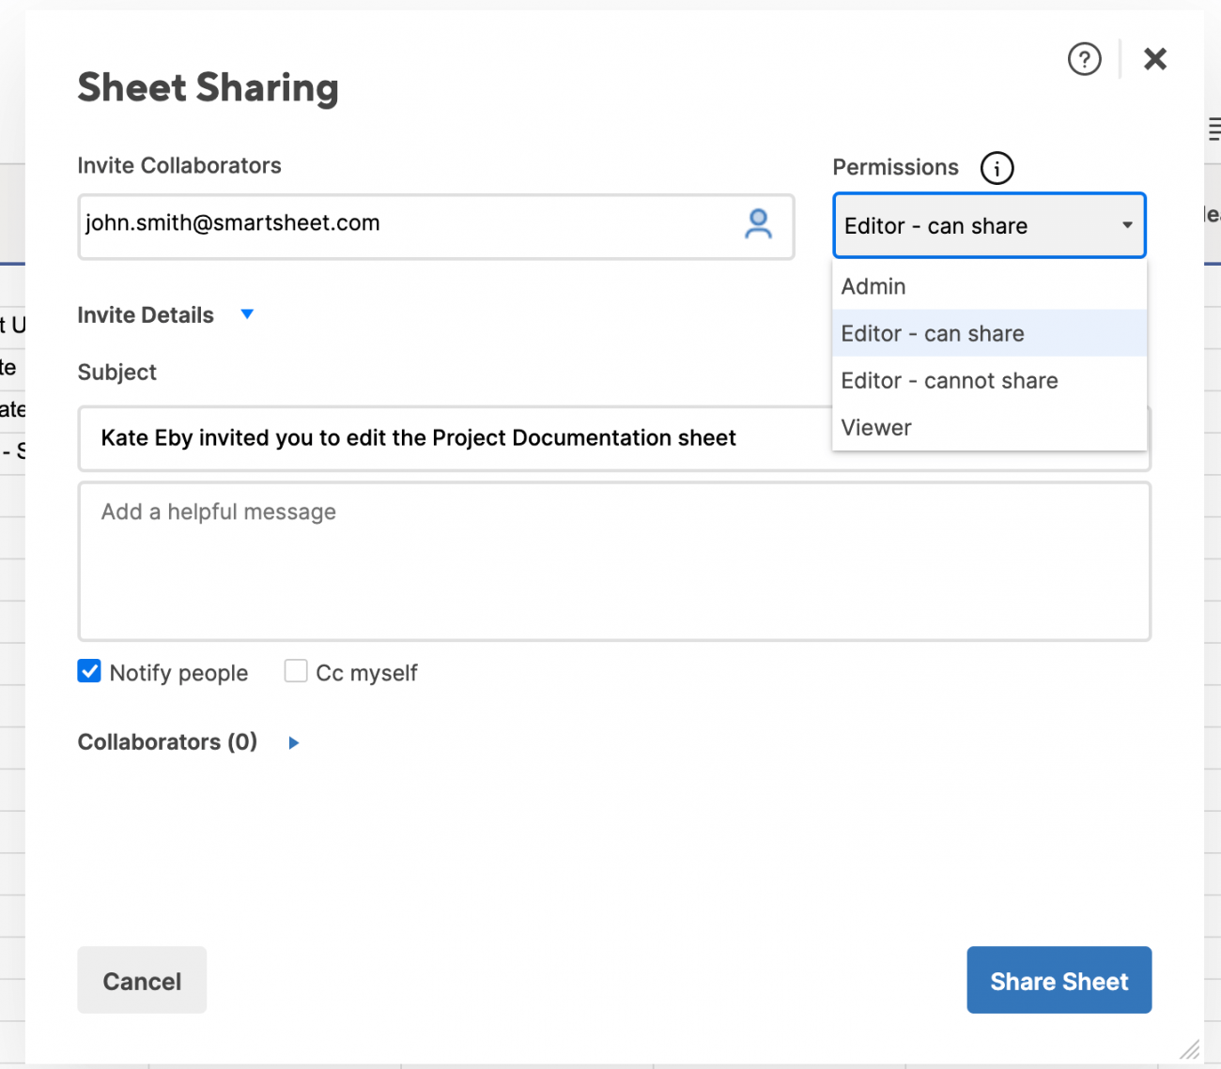
Task: Disable the Notify people checkbox
Action: click(x=88, y=670)
